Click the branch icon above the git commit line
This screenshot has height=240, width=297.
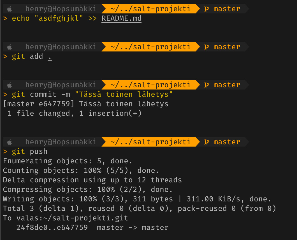[207, 85]
